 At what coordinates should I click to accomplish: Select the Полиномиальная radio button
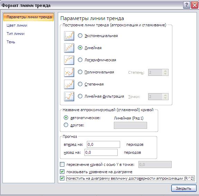point(80,72)
